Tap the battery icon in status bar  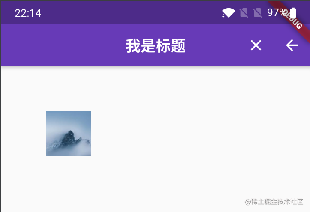(293, 13)
